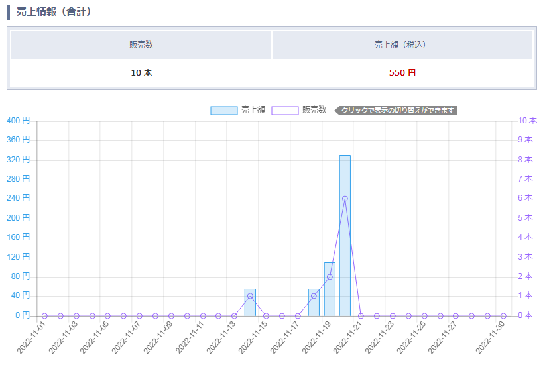This screenshot has width=547, height=367.
Task: Click the クリックで表示の切り替えができます hint label
Action: point(396,111)
